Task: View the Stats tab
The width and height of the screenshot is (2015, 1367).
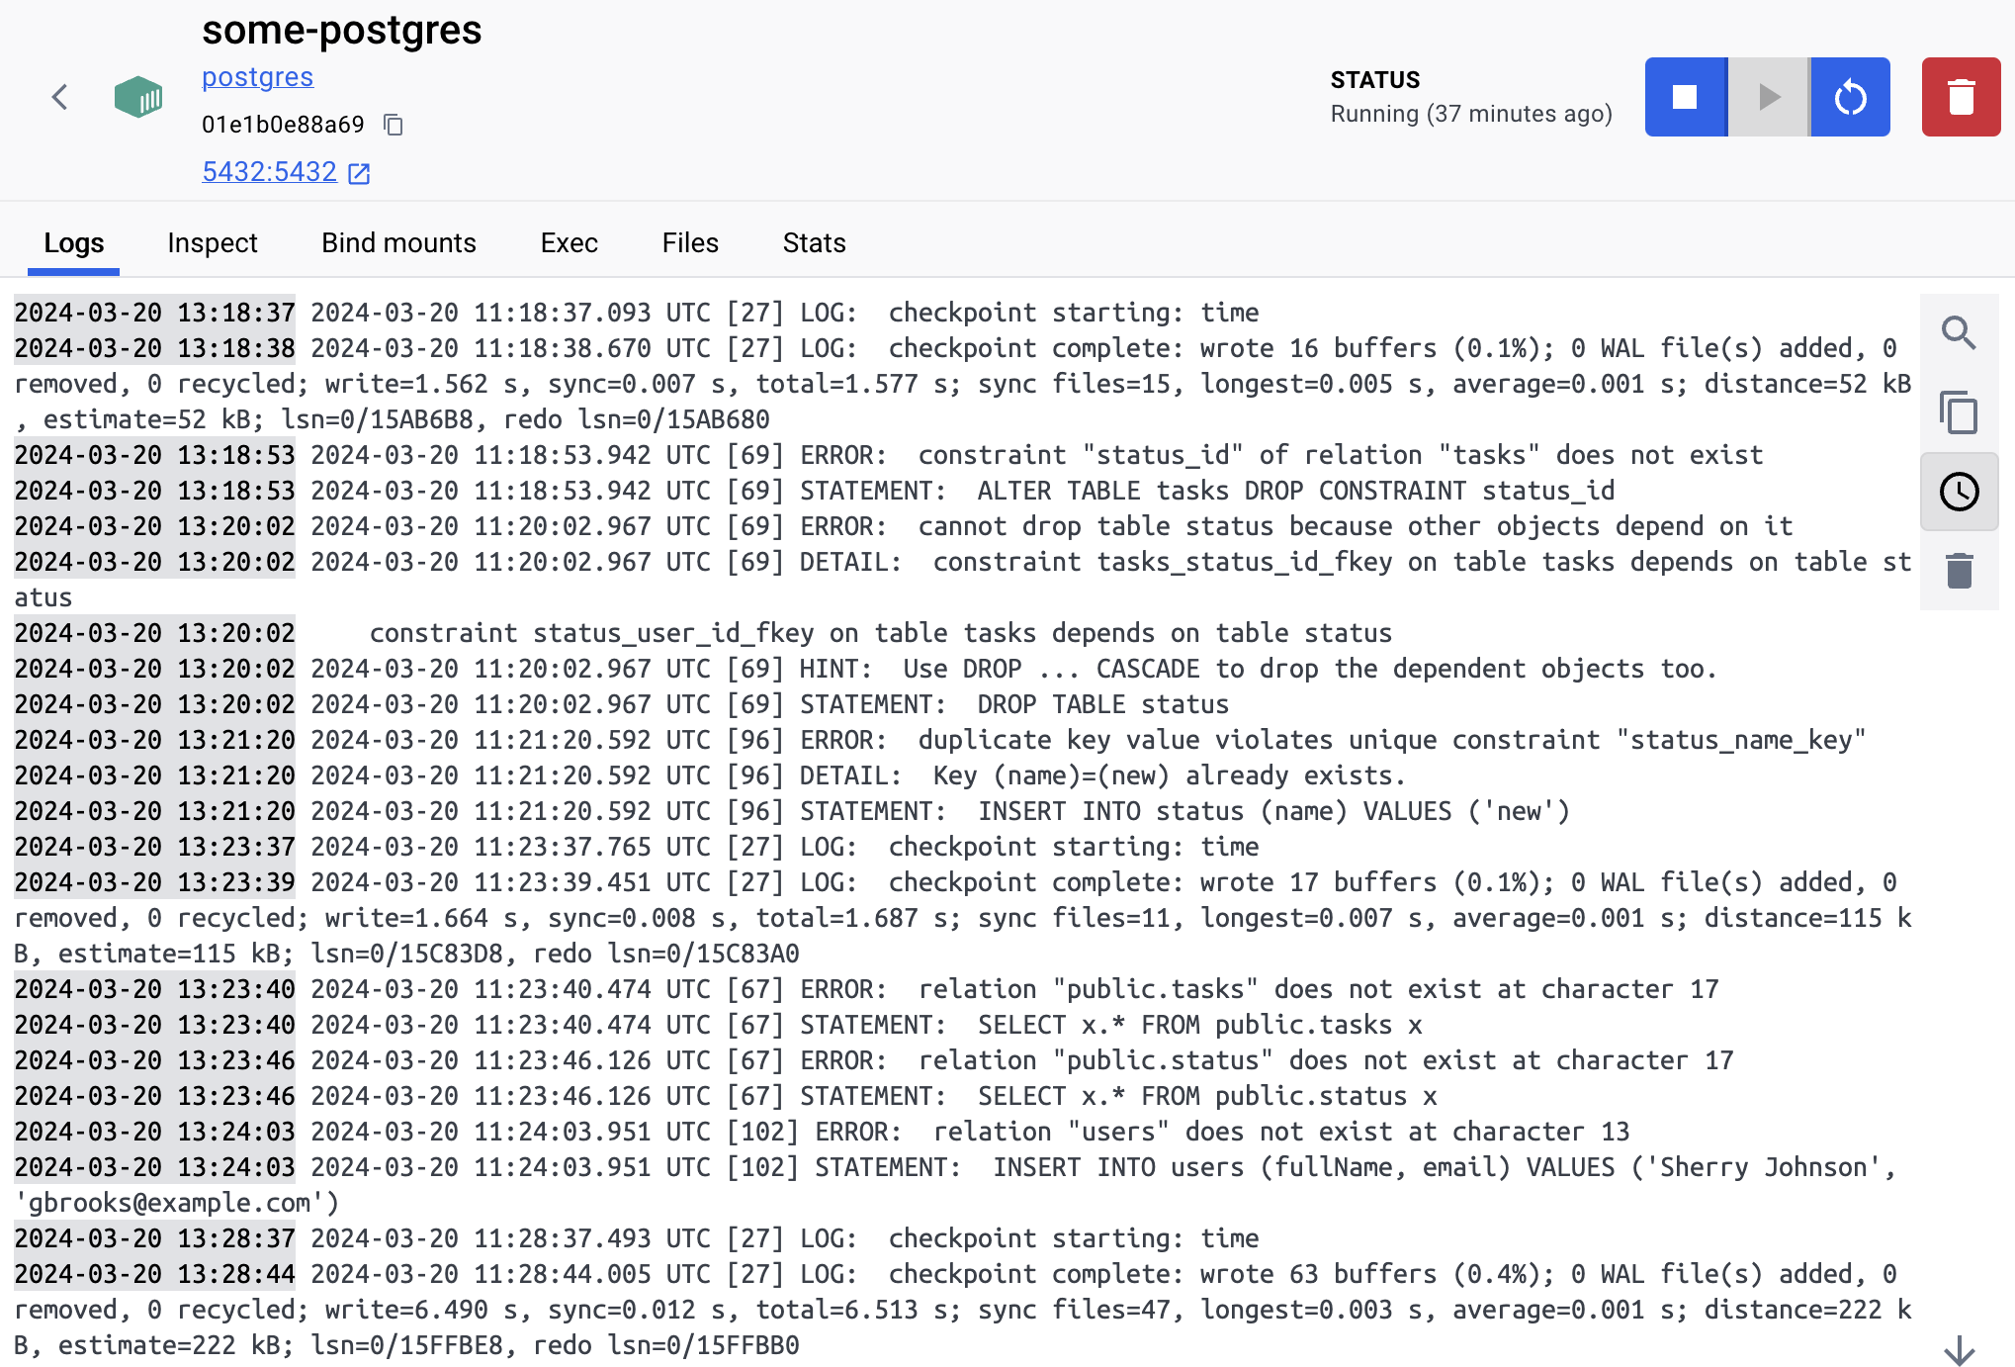Action: tap(814, 243)
